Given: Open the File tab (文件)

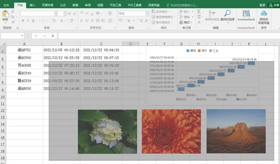Looking at the screenshot, I should (x=6, y=5).
